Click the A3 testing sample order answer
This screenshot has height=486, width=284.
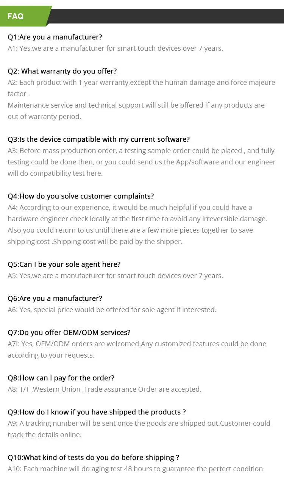point(142,162)
